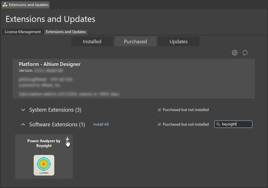Expand the Software Extensions section chevron
The image size is (268, 188).
23,124
